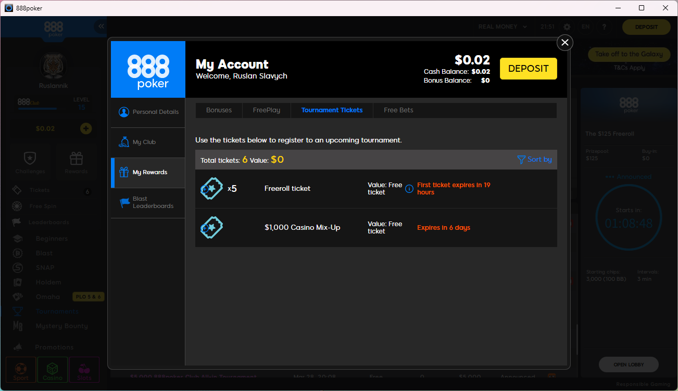Click the 888poker app icon in title bar
Viewport: 678px width, 391px height.
9,8
